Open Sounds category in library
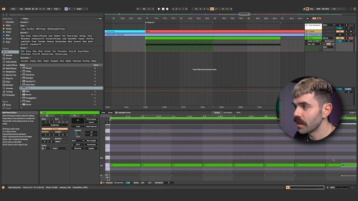 (x=9, y=55)
